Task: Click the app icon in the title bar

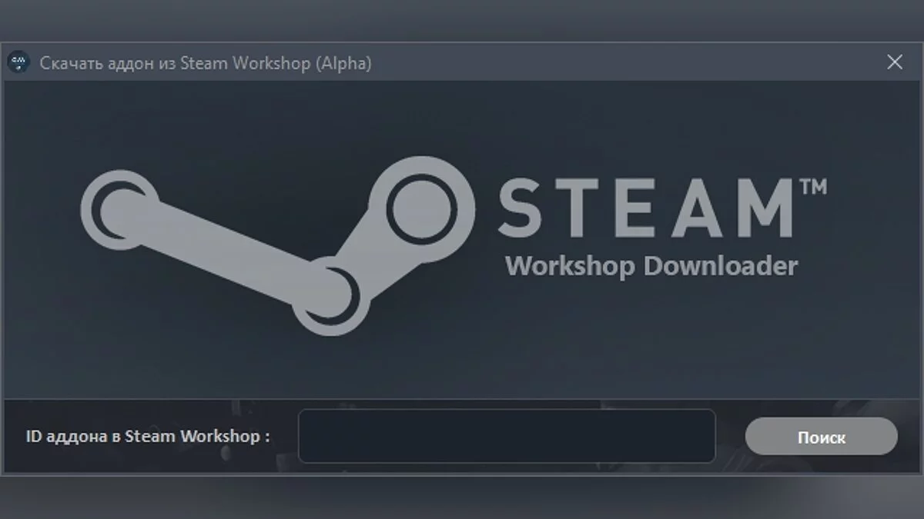Action: [18, 62]
